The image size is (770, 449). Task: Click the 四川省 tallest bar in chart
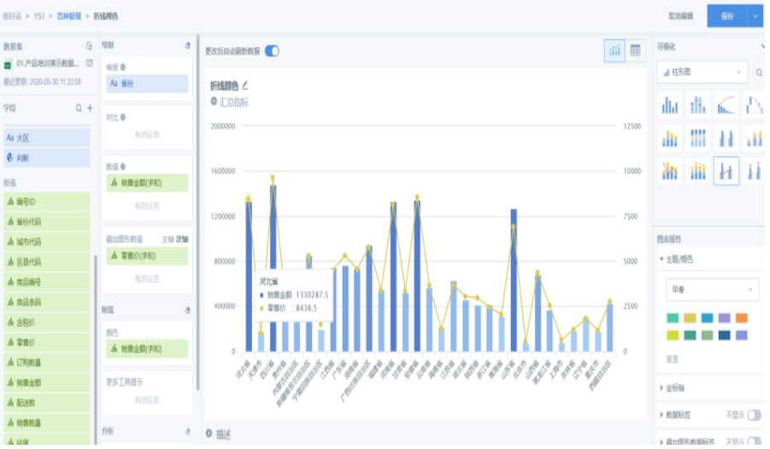pos(273,268)
